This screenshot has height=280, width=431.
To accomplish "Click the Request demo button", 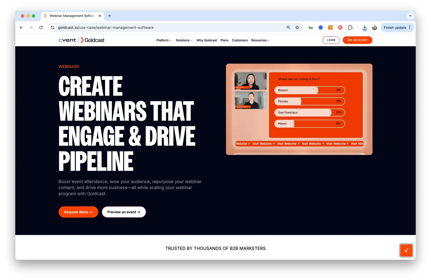I will [x=78, y=212].
